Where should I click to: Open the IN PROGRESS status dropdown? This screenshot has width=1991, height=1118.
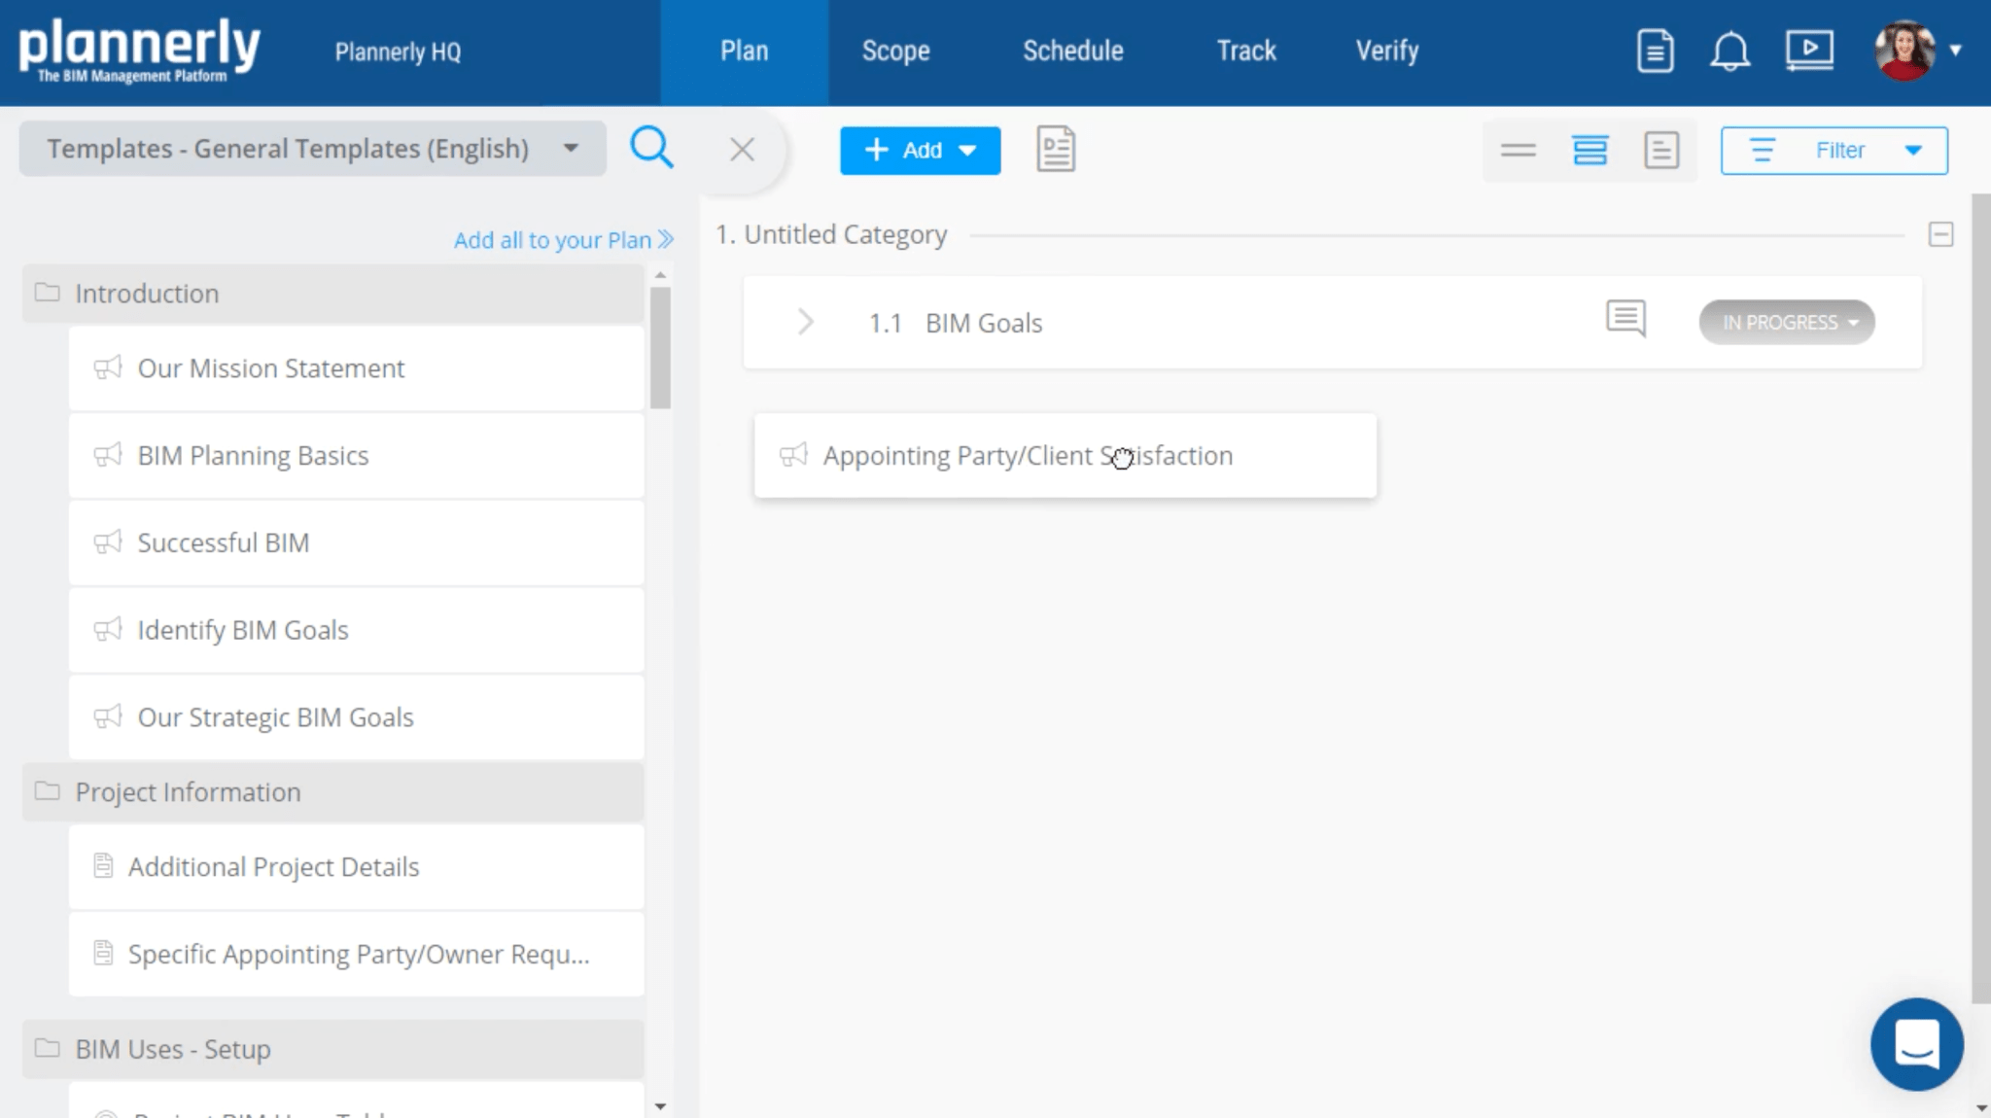click(1787, 322)
